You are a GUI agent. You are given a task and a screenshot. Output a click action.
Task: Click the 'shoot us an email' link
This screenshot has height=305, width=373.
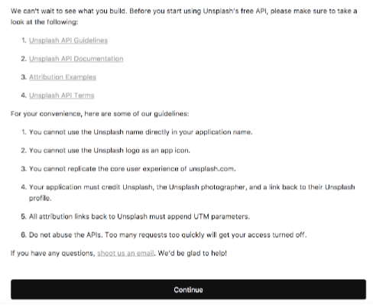[125, 253]
